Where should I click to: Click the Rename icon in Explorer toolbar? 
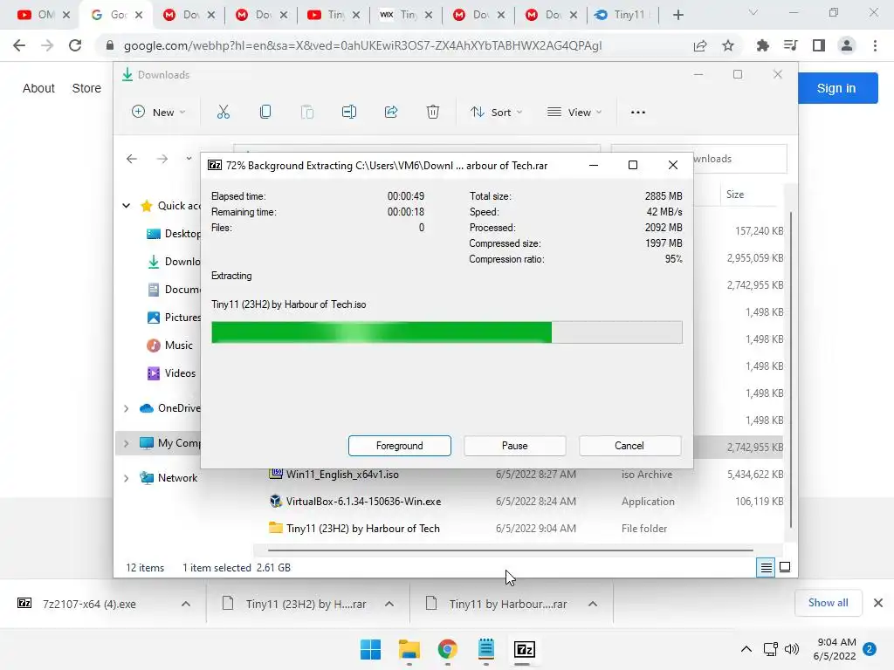click(x=349, y=113)
